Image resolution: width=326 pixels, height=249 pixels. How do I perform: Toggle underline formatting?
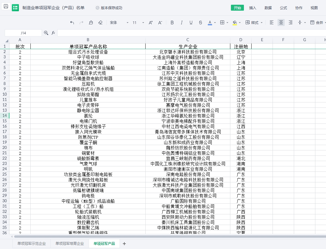coord(191,23)
